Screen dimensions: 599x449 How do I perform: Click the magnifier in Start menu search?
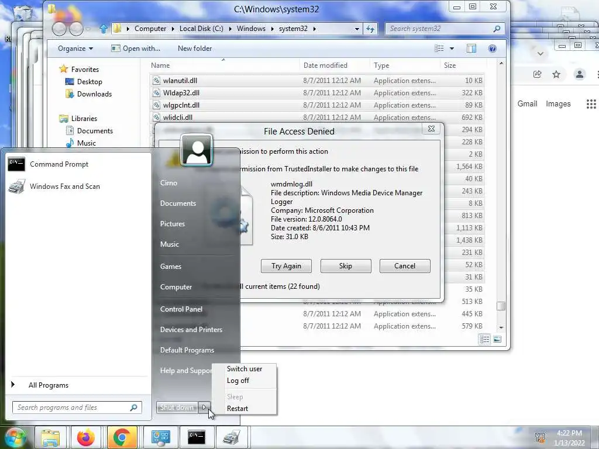tap(133, 407)
